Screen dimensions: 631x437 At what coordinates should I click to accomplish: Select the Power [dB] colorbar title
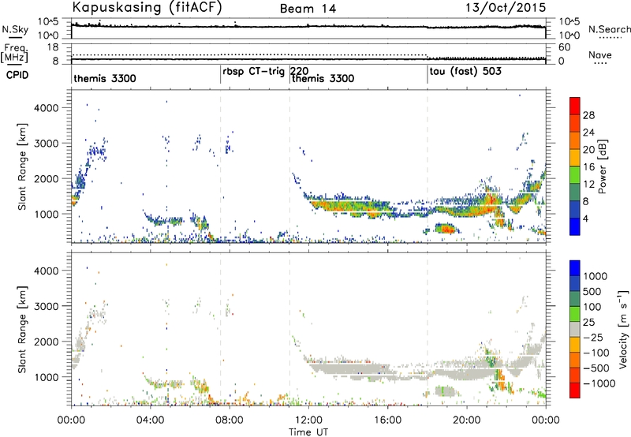pyautogui.click(x=602, y=166)
